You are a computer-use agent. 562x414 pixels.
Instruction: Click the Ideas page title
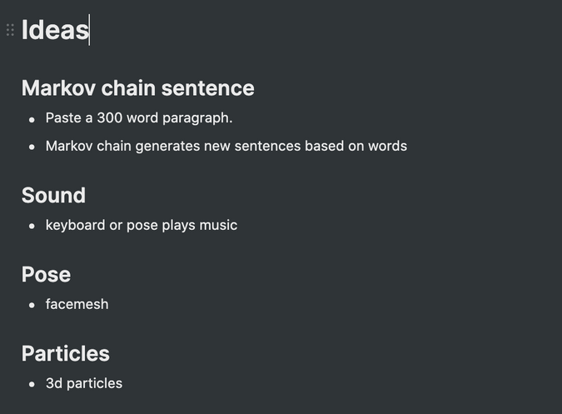point(55,30)
